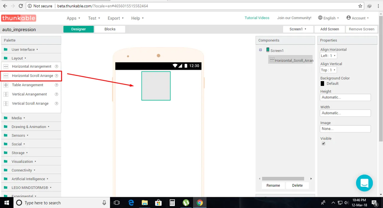Click the Add Screen button
The height and width of the screenshot is (208, 383).
pos(329,29)
